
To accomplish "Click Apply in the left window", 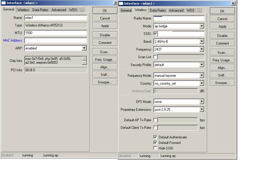I will (x=105, y=26).
